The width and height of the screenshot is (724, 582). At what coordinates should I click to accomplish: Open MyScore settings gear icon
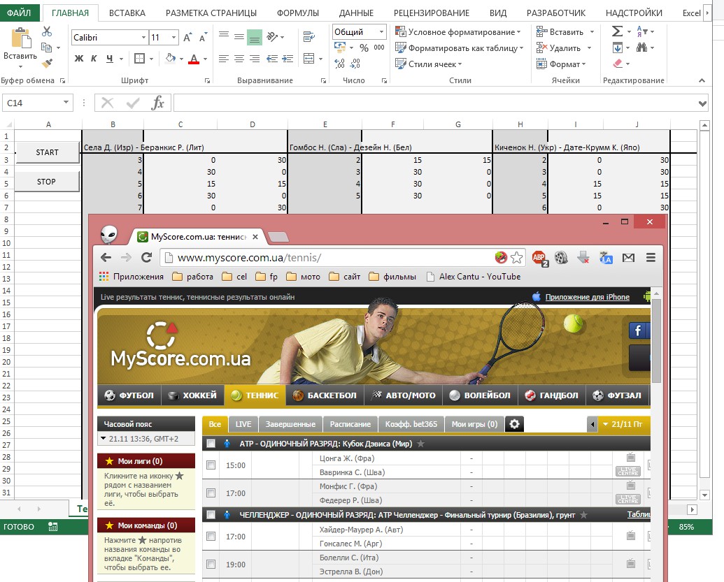pos(514,424)
